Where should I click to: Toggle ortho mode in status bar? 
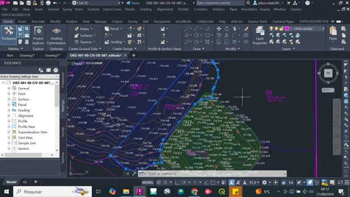[177, 183]
